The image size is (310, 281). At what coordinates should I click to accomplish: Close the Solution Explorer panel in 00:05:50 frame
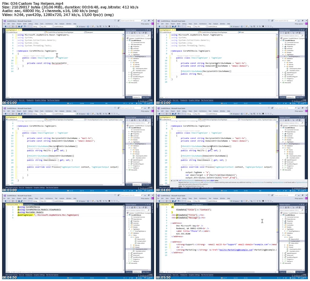tap(303, 205)
